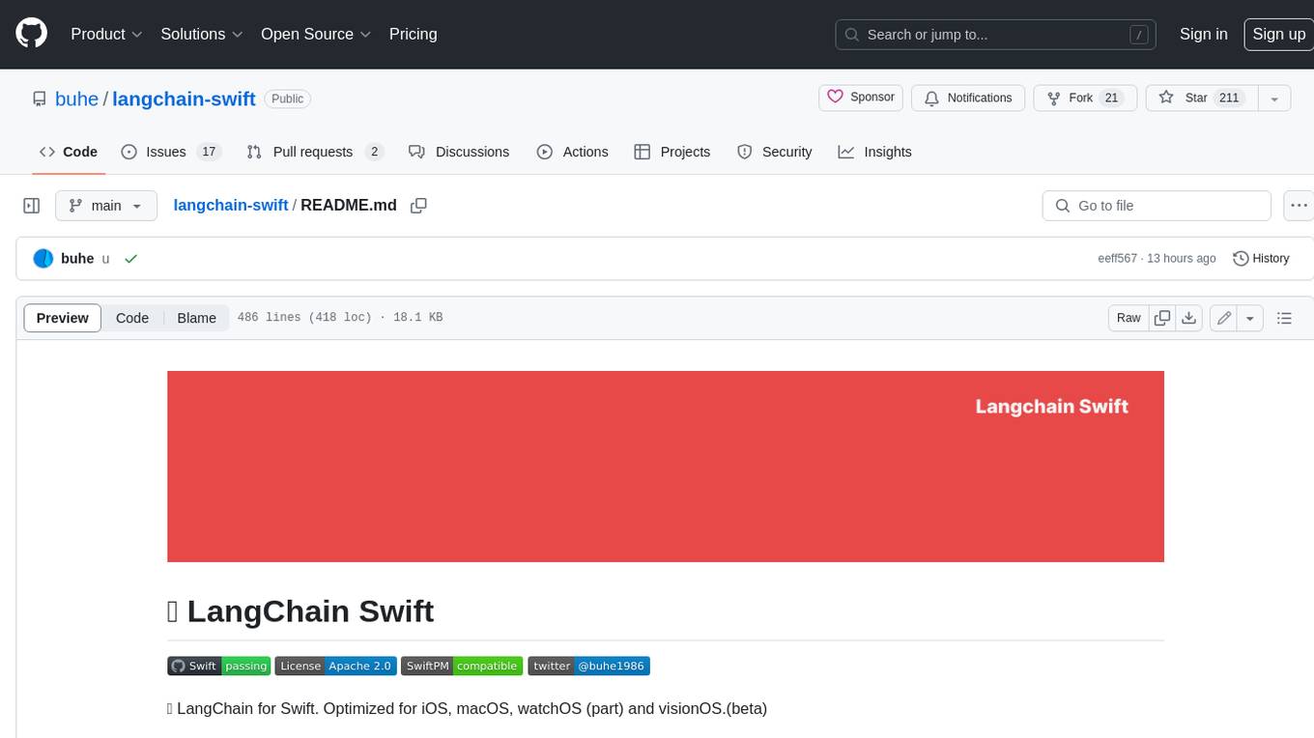Open commit eeff567
This screenshot has width=1314, height=738.
point(1118,259)
